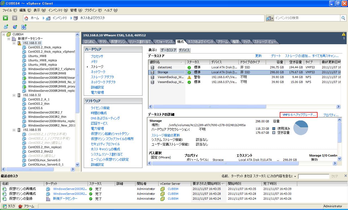Select datastore1 disk icon in list
Viewport: 348px width, 210px height.
[x=153, y=67]
